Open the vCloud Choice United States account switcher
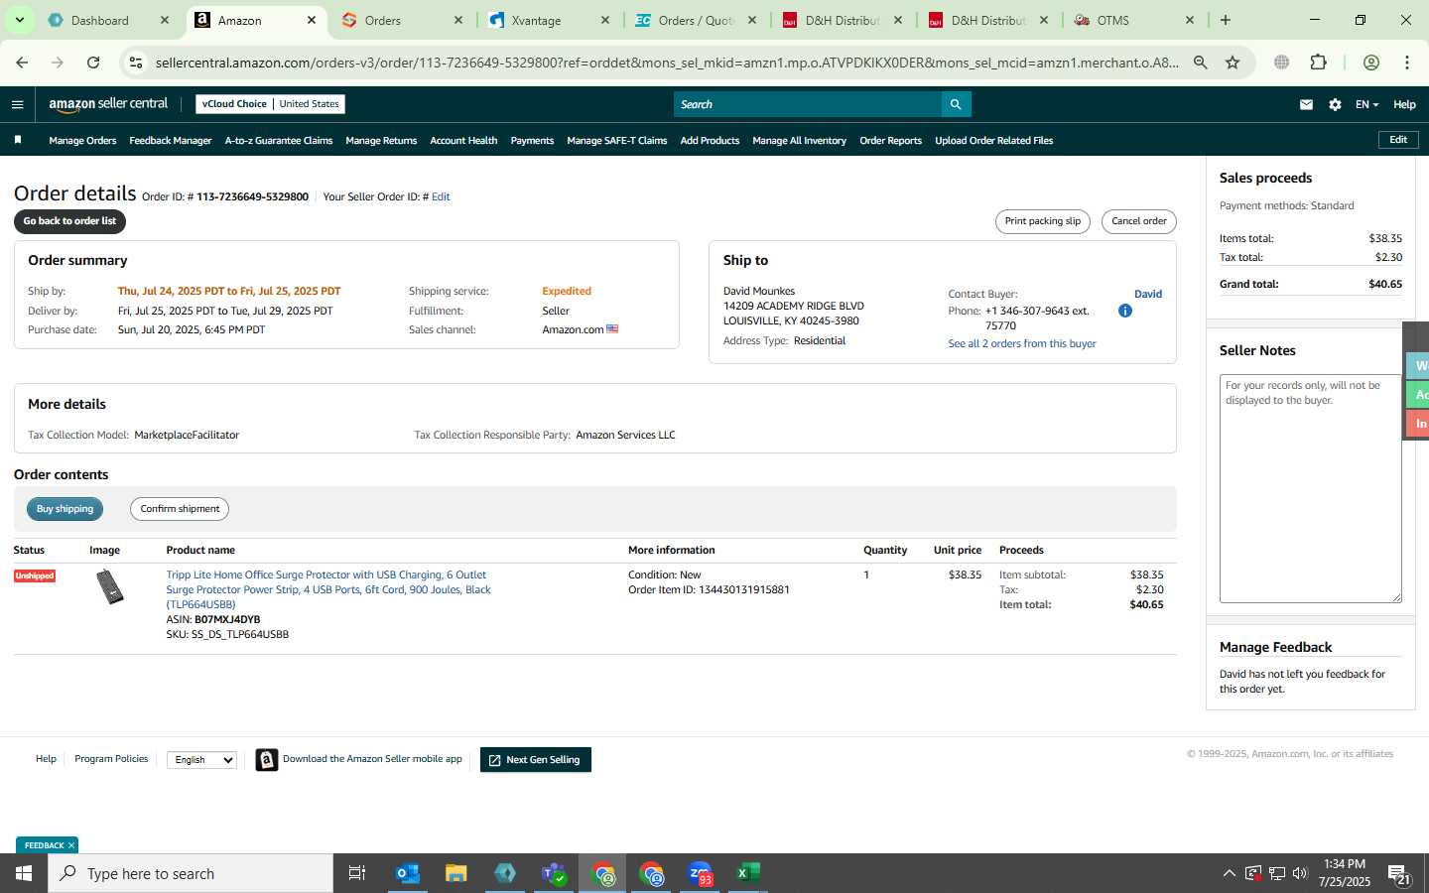 click(x=271, y=104)
